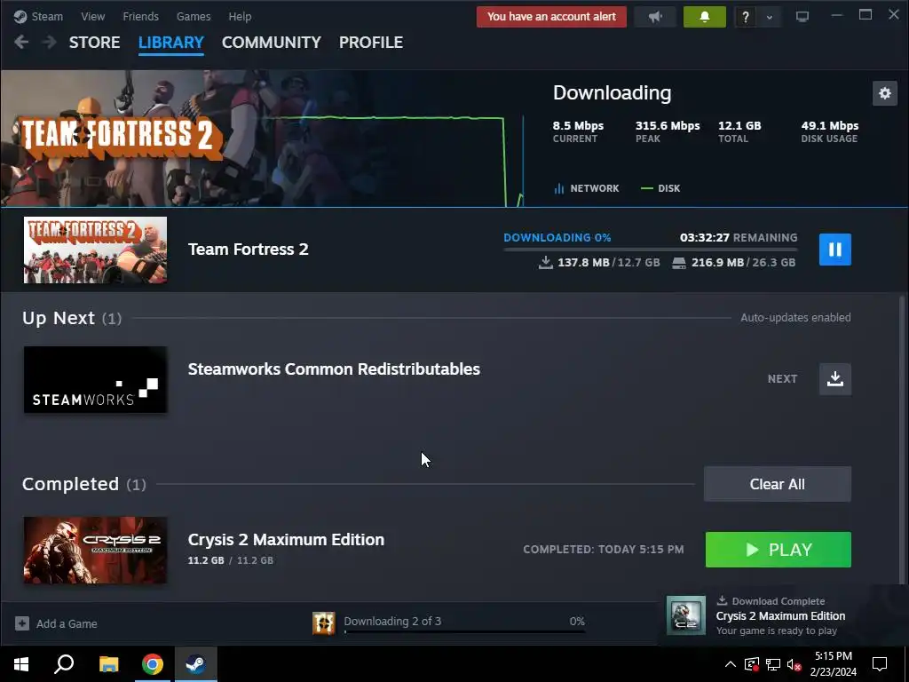Open download settings gear icon

point(885,92)
